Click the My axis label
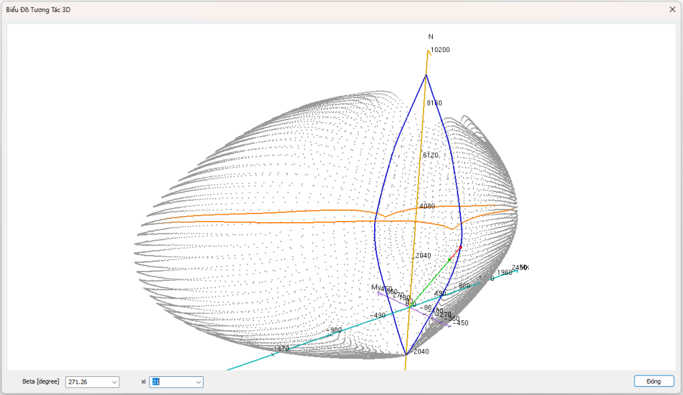 (376, 287)
